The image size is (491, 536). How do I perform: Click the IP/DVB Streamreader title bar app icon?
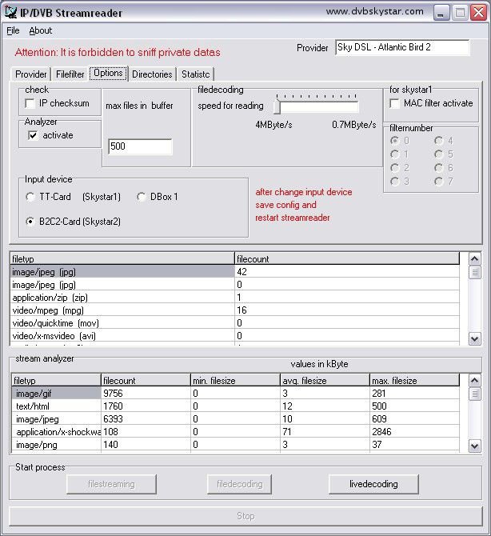point(10,12)
